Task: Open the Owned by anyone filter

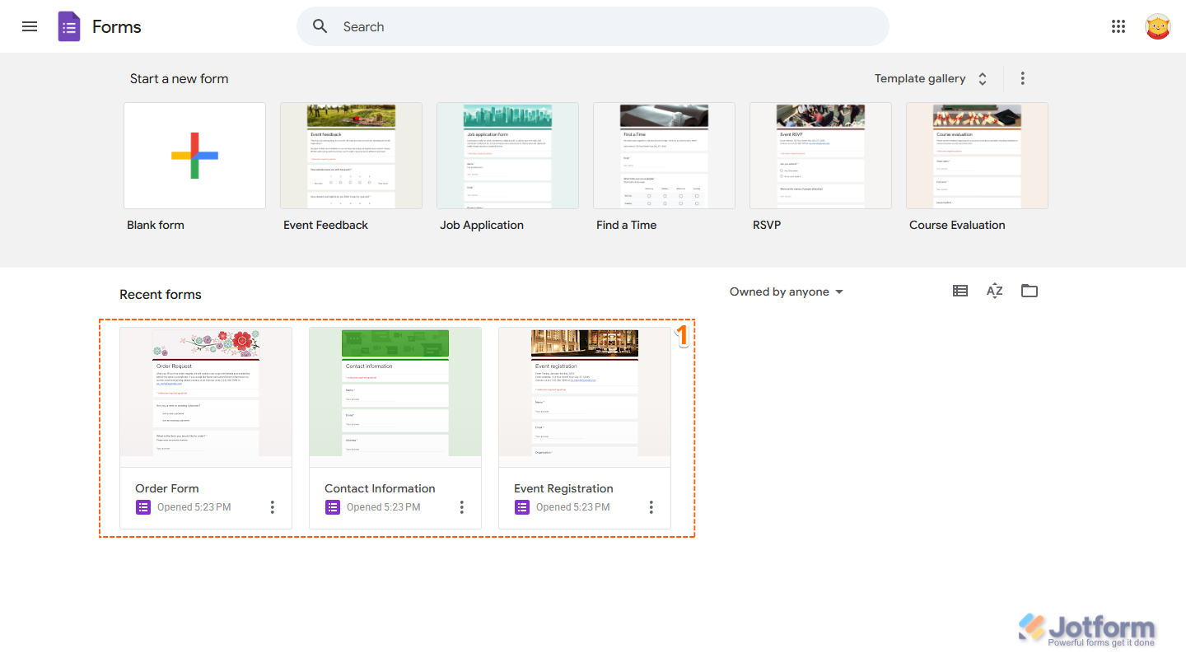Action: 786,291
